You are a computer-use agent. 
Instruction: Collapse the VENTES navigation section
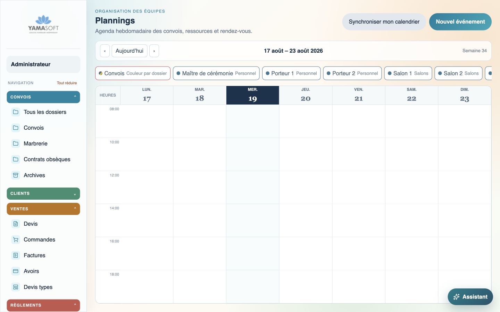pyautogui.click(x=43, y=209)
